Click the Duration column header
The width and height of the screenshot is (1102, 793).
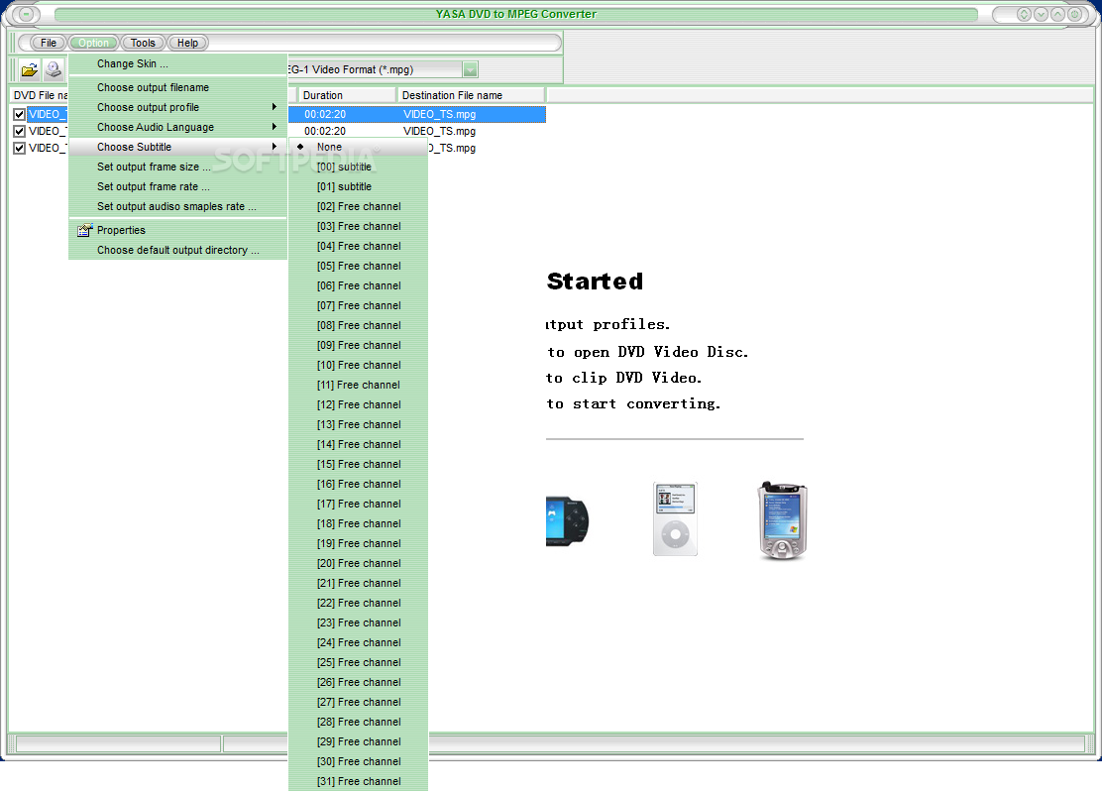click(346, 95)
